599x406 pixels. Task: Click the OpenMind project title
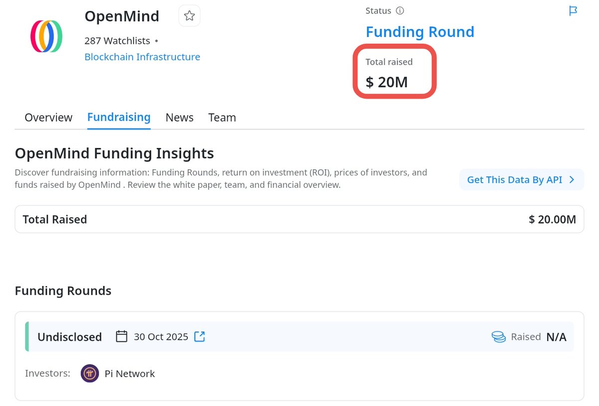coord(122,16)
